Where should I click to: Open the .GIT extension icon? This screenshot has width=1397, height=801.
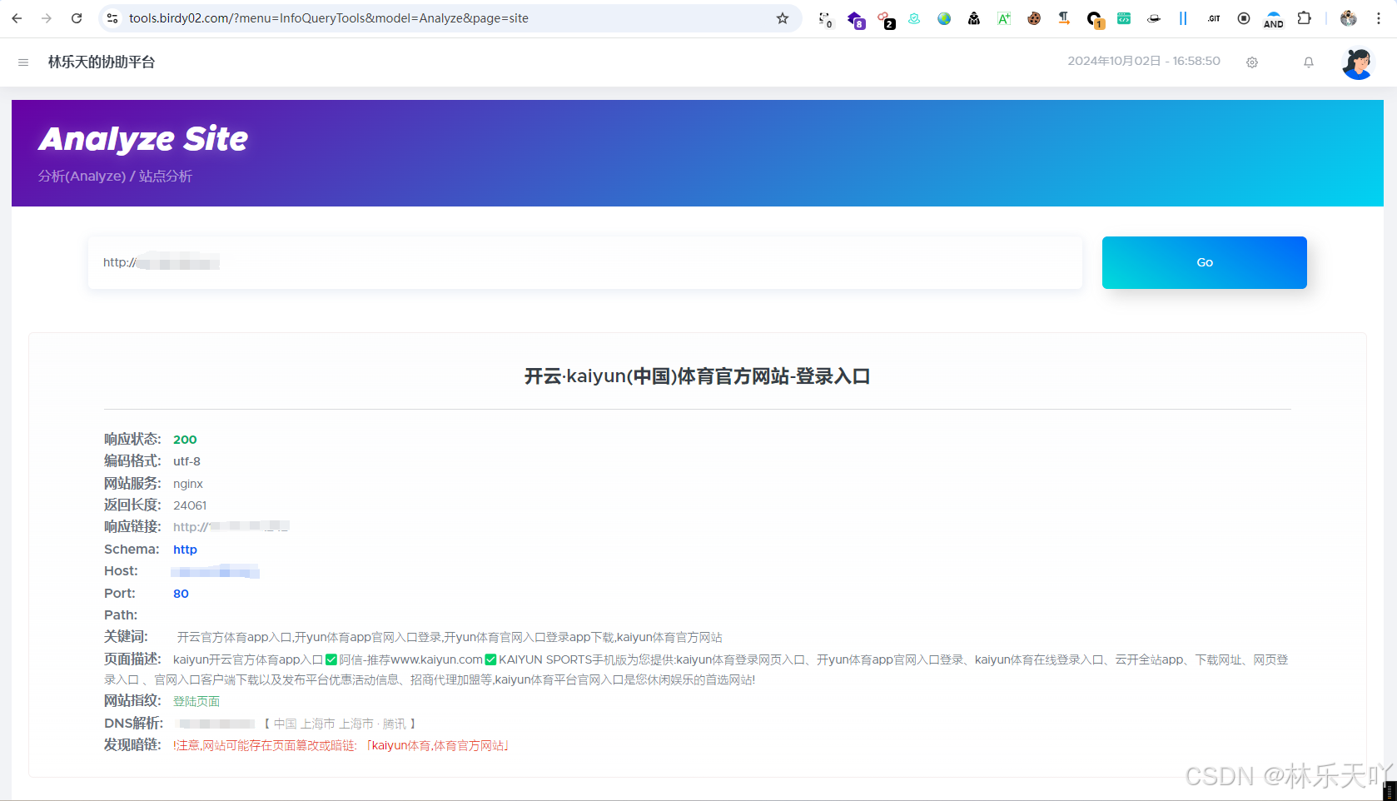pos(1214,18)
